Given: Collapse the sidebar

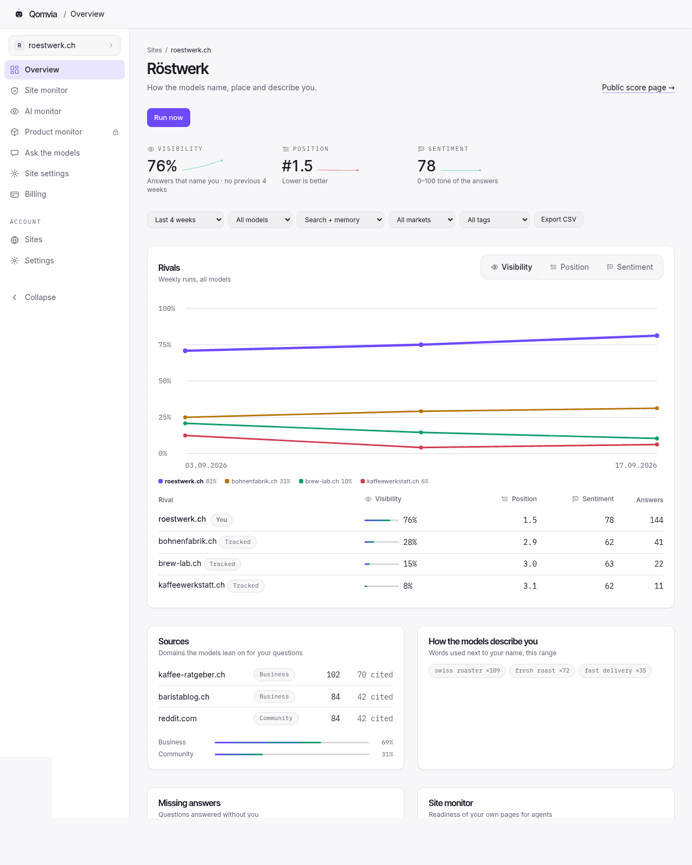Looking at the screenshot, I should coord(65,297).
